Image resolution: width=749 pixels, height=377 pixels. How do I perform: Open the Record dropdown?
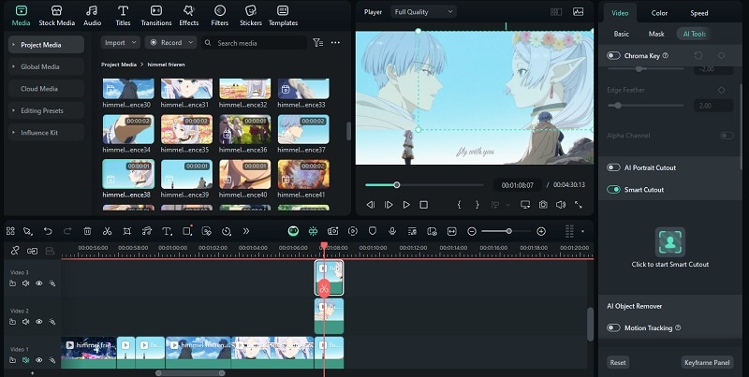170,42
